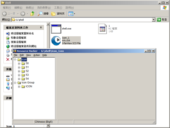
Task: Go up one folder level in Explorer
Action: click(x=32, y=14)
